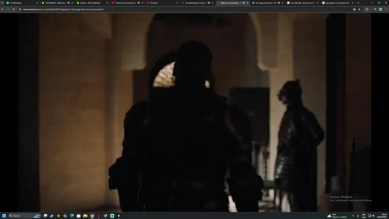389x219 pixels.
Task: Open Chrome three-dot menu
Action: (386, 9)
